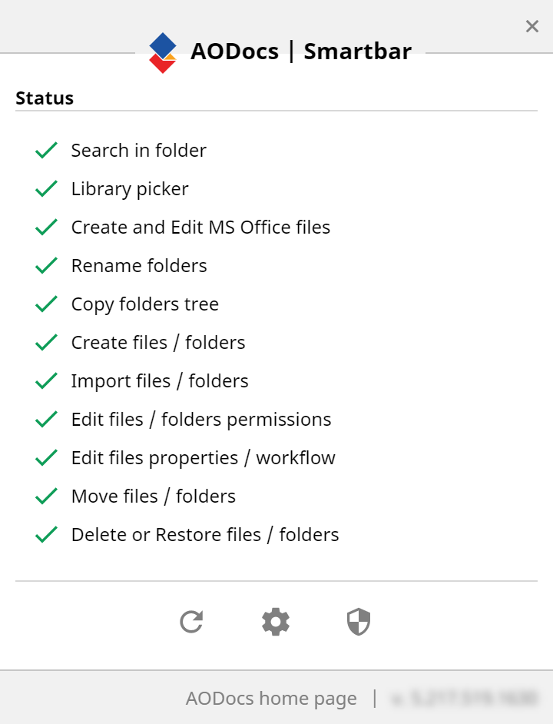Viewport: 553px width, 724px height.
Task: Close the Smartbar popup
Action: tap(532, 26)
